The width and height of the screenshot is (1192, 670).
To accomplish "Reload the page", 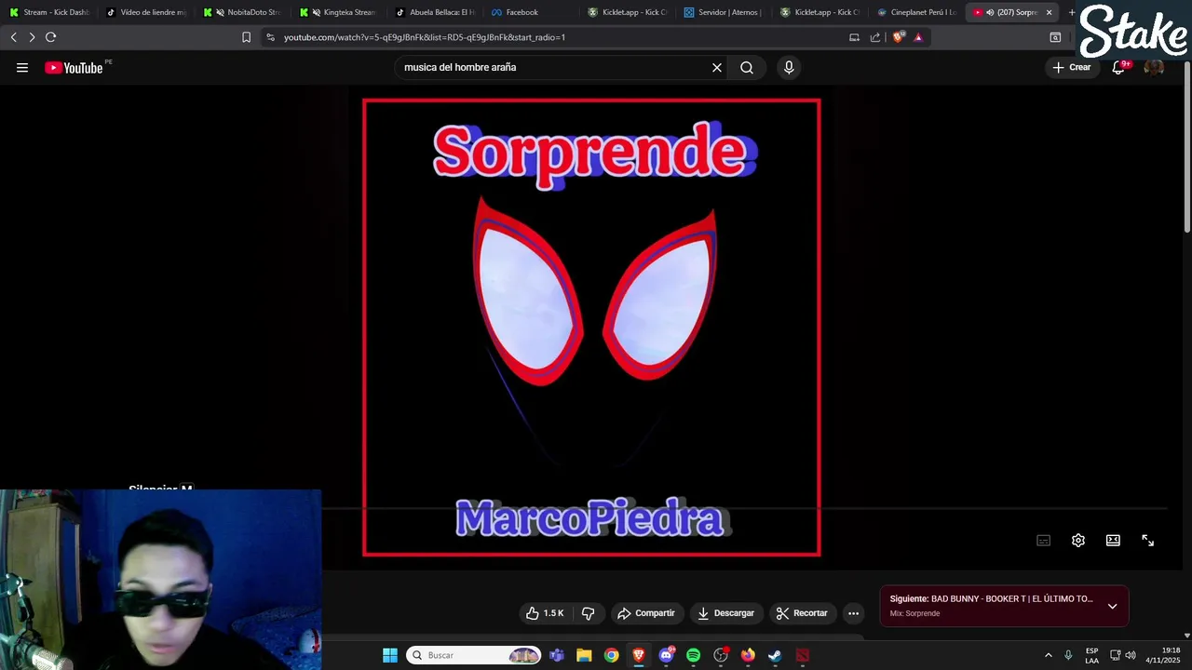I will click(51, 37).
